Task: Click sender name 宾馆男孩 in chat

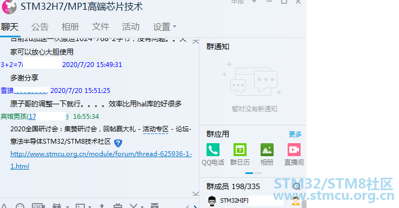Action: point(14,117)
